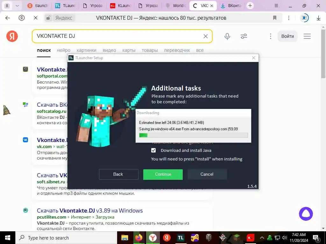Click the browser page vertical scrollbar
The width and height of the screenshot is (326, 244).
(x=323, y=54)
